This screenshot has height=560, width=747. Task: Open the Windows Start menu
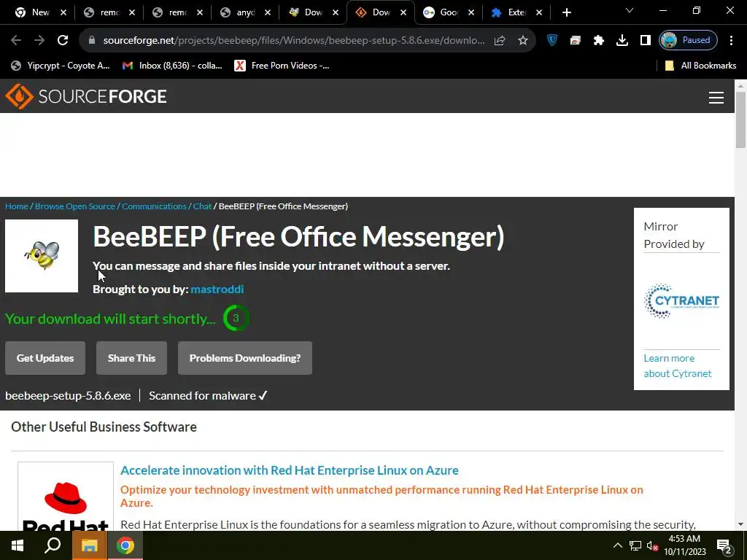click(x=18, y=545)
